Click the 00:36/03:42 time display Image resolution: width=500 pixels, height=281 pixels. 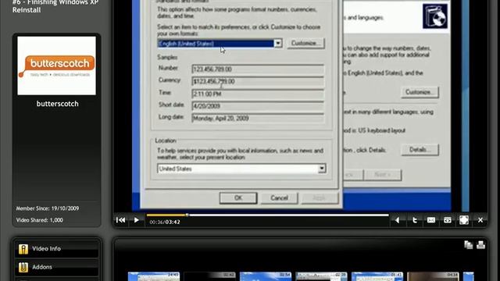165,222
